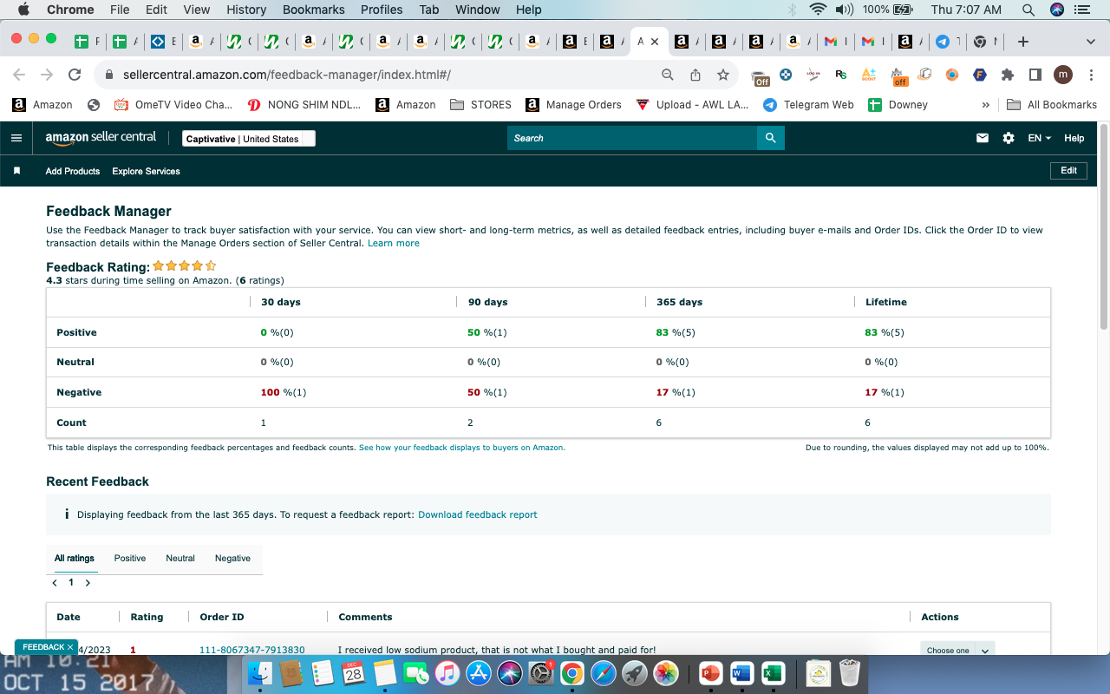Click the blue hexagon F extension icon
The width and height of the screenshot is (1110, 694).
click(979, 75)
